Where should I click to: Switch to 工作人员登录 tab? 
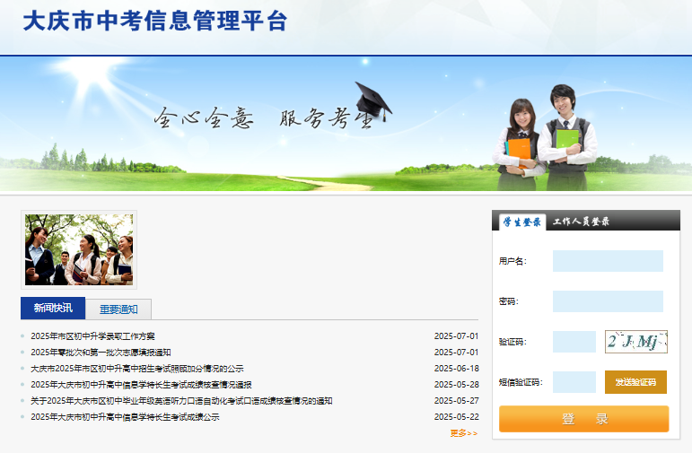(580, 222)
